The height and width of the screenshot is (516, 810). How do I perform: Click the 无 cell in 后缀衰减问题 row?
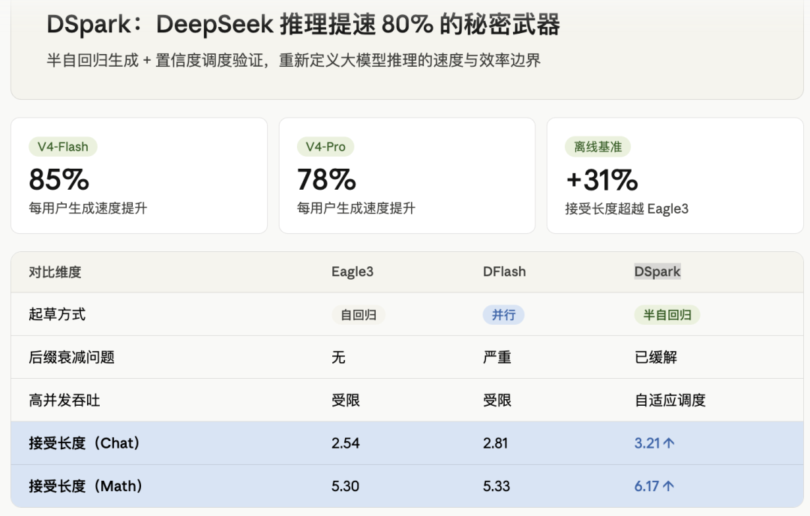(338, 358)
